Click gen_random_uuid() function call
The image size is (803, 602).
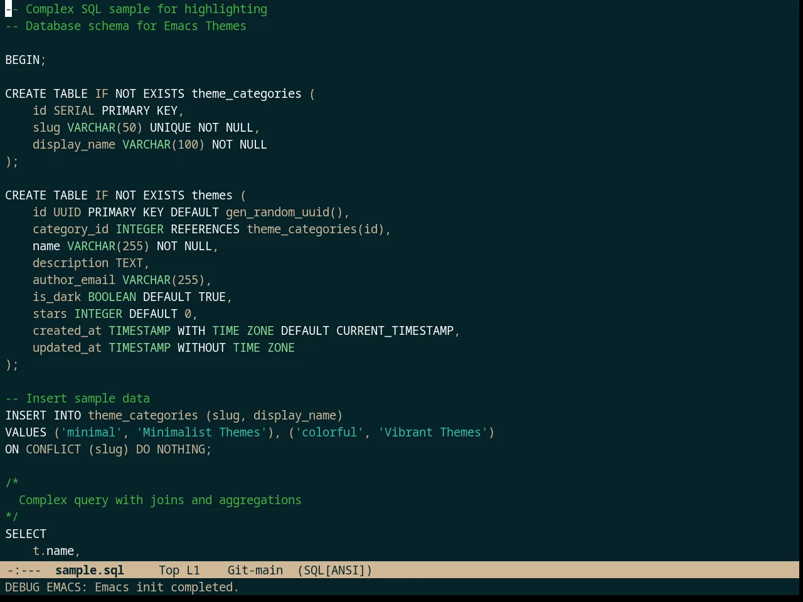pyautogui.click(x=284, y=212)
